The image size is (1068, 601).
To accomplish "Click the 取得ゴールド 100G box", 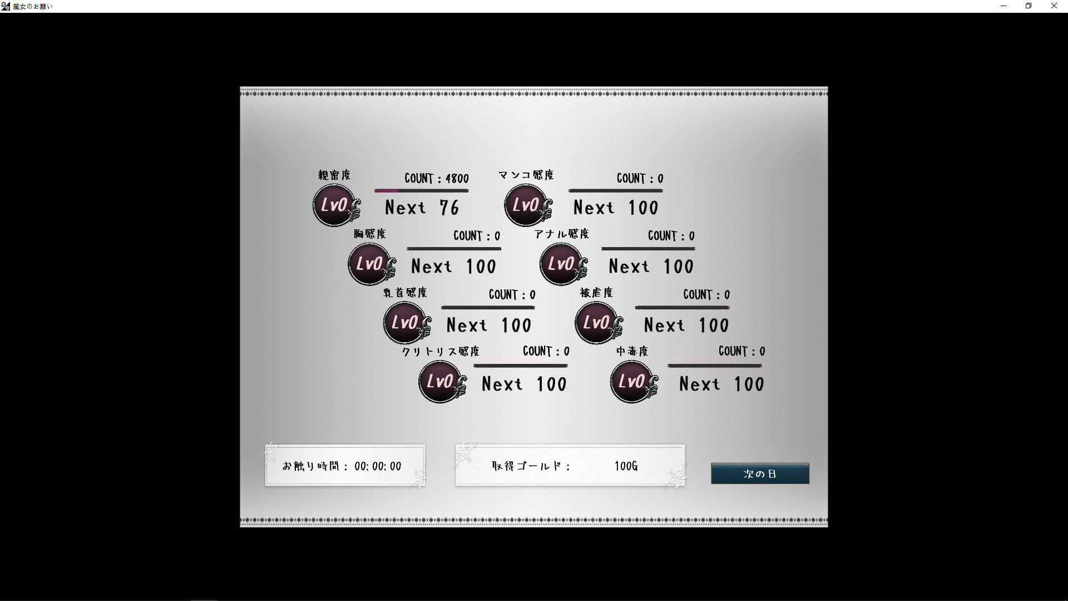I will pyautogui.click(x=570, y=466).
